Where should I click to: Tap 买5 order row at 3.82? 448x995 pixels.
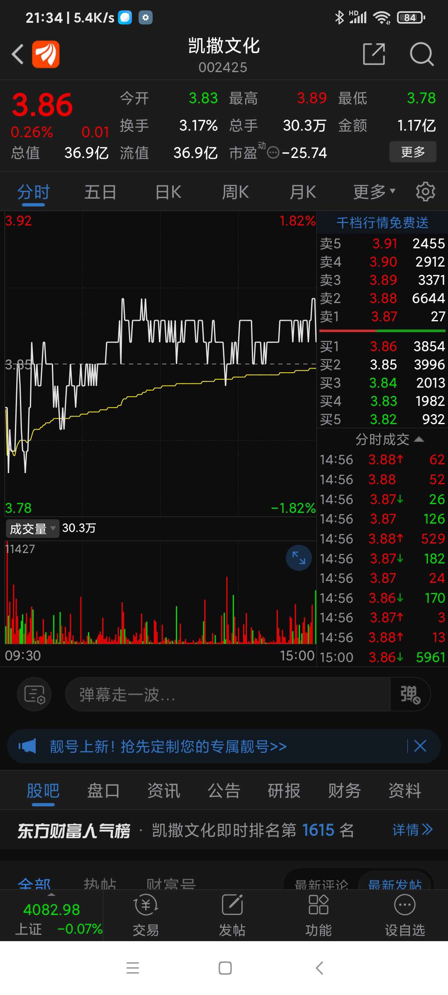click(x=382, y=419)
